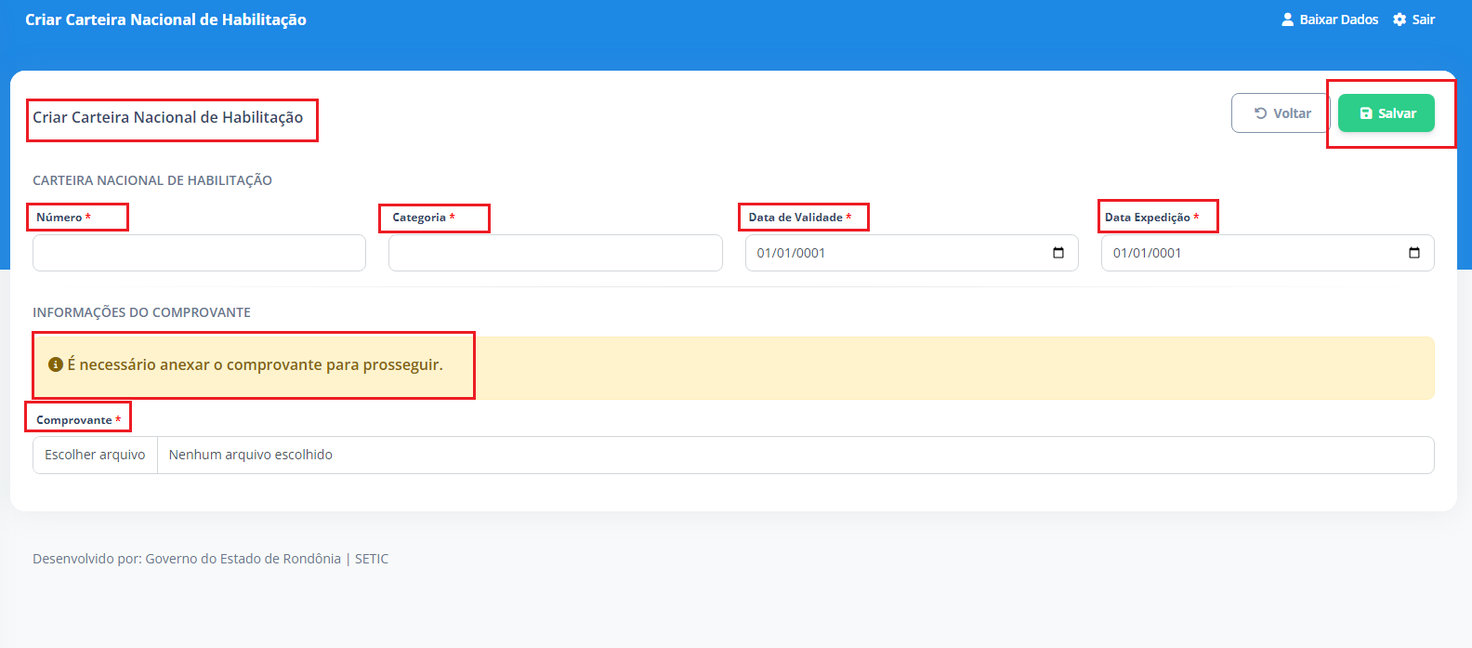Click the user icon beside Baixar Dados
1472x648 pixels.
tap(1288, 20)
